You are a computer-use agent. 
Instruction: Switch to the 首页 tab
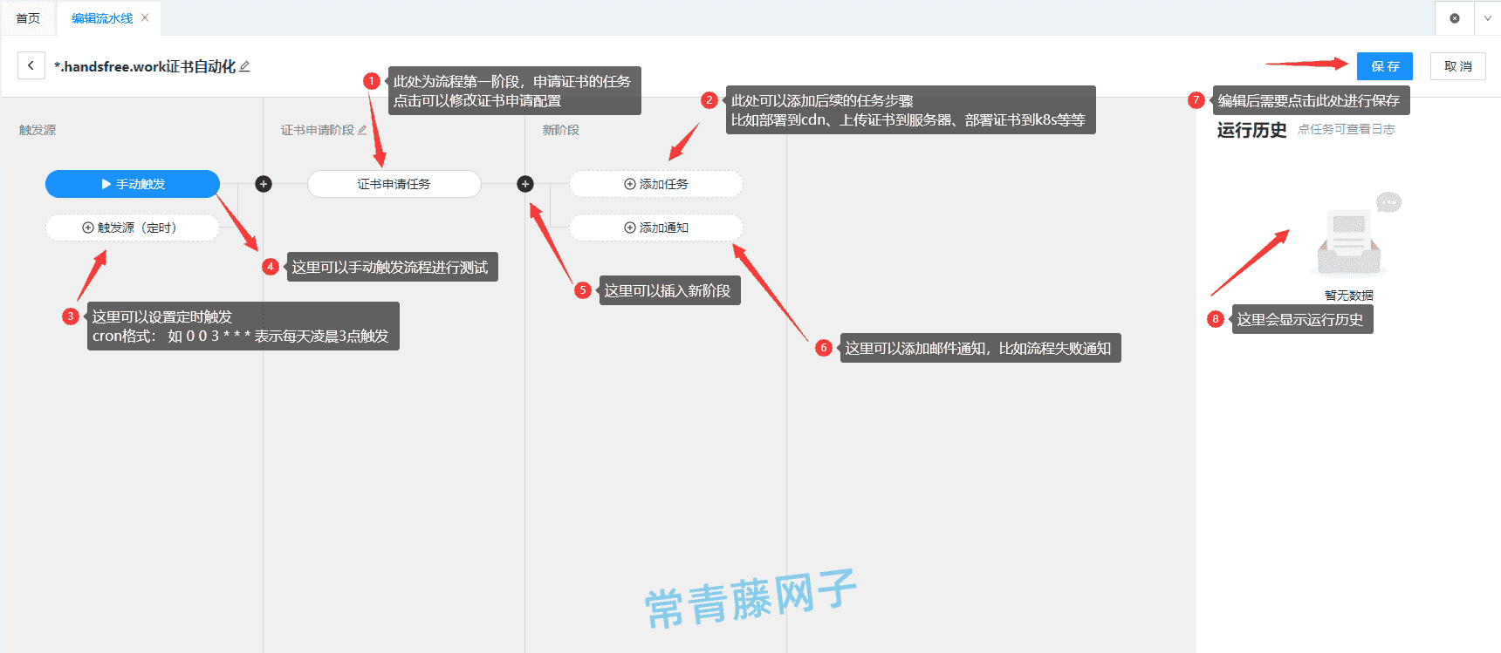pos(28,18)
